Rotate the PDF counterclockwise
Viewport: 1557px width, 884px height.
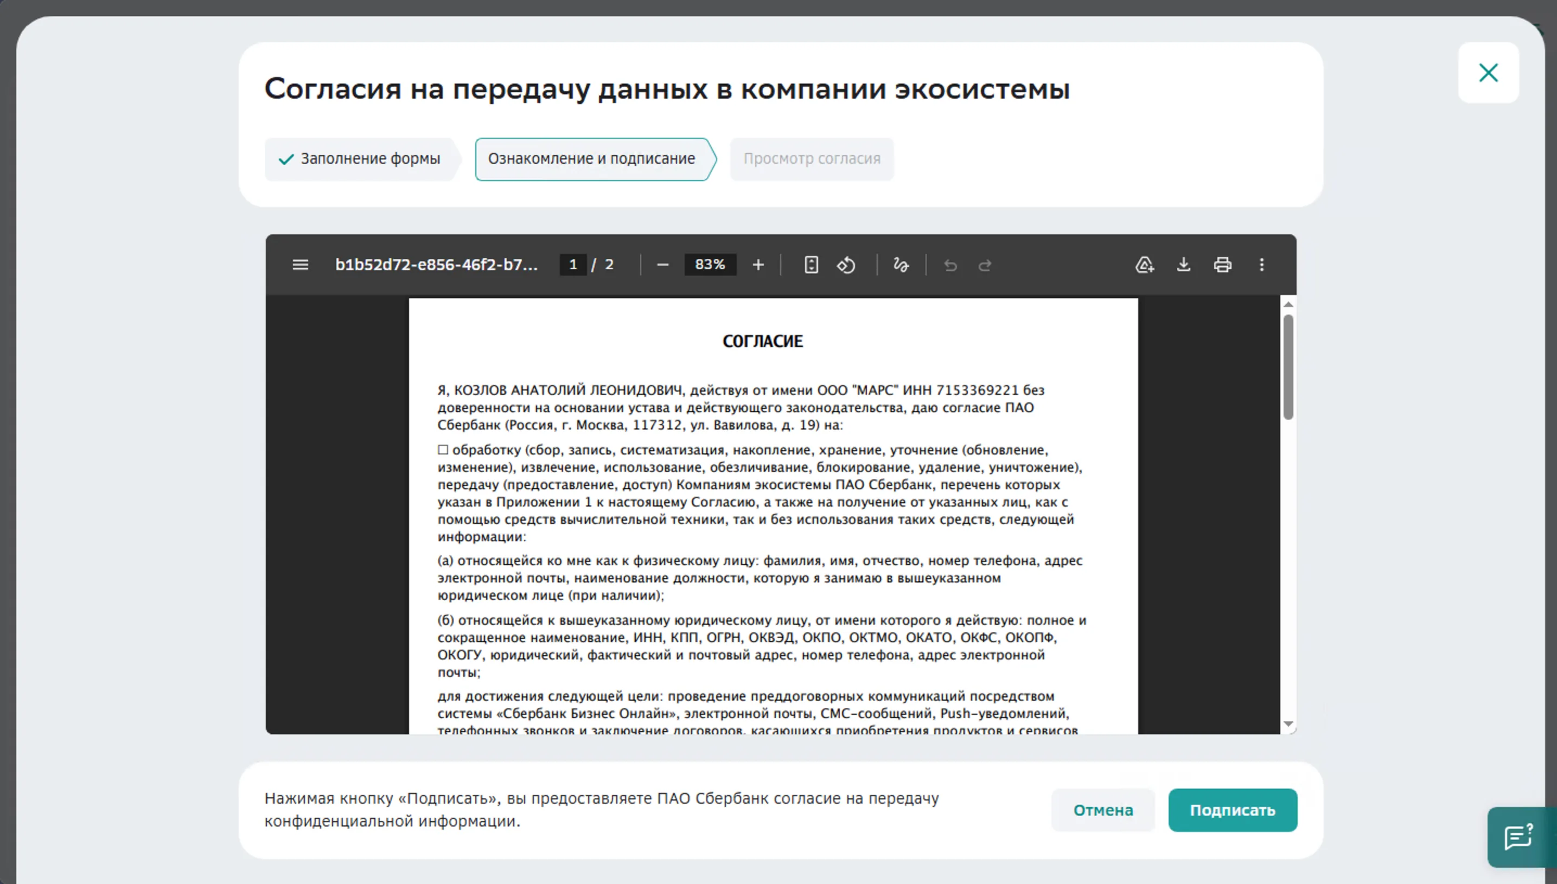coord(846,265)
